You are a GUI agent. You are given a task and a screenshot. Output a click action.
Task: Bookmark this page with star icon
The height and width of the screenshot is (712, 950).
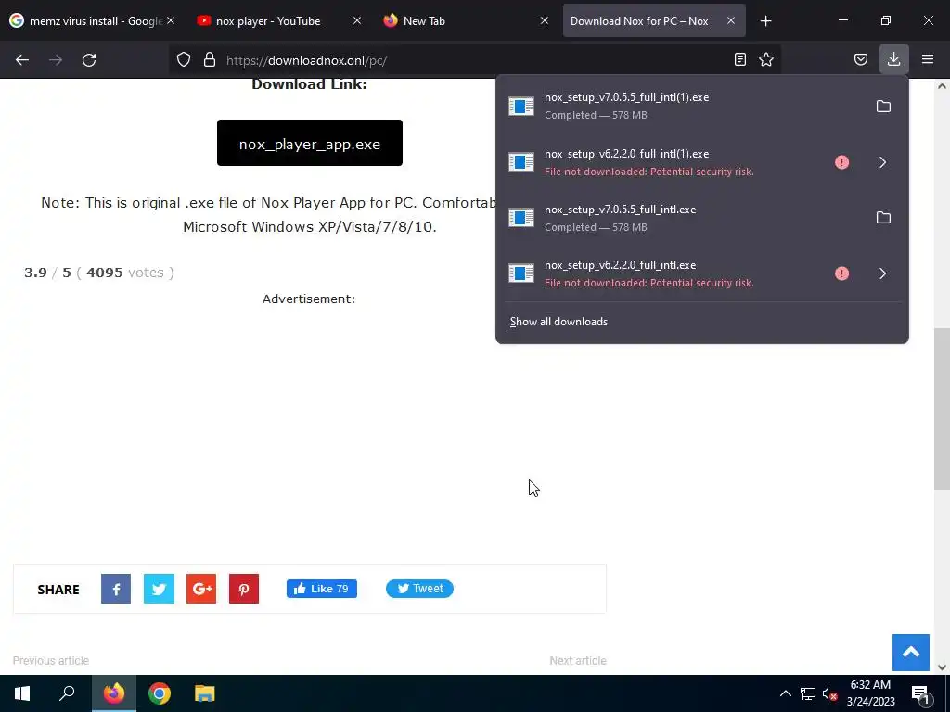[x=766, y=59]
